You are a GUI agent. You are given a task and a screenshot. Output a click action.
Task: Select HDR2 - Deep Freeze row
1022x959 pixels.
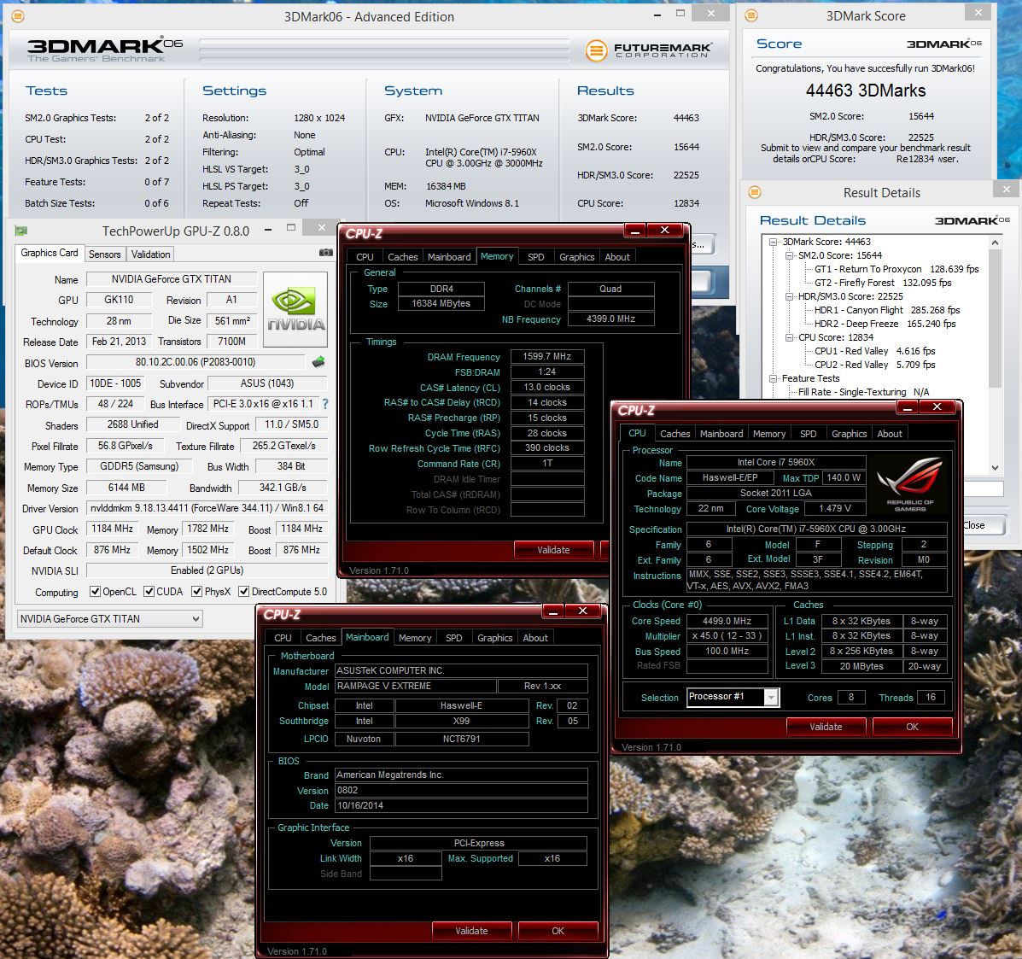click(885, 324)
